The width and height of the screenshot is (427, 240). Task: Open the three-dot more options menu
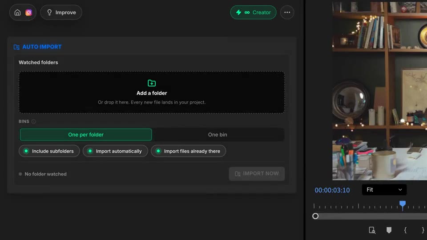click(287, 12)
